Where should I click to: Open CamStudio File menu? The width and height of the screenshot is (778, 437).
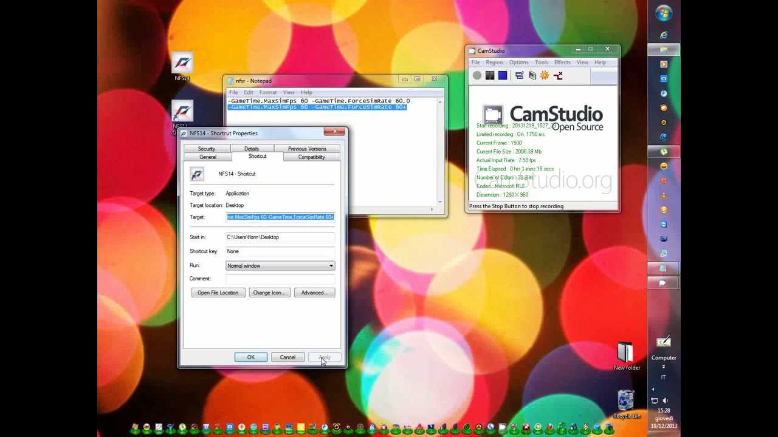click(475, 63)
